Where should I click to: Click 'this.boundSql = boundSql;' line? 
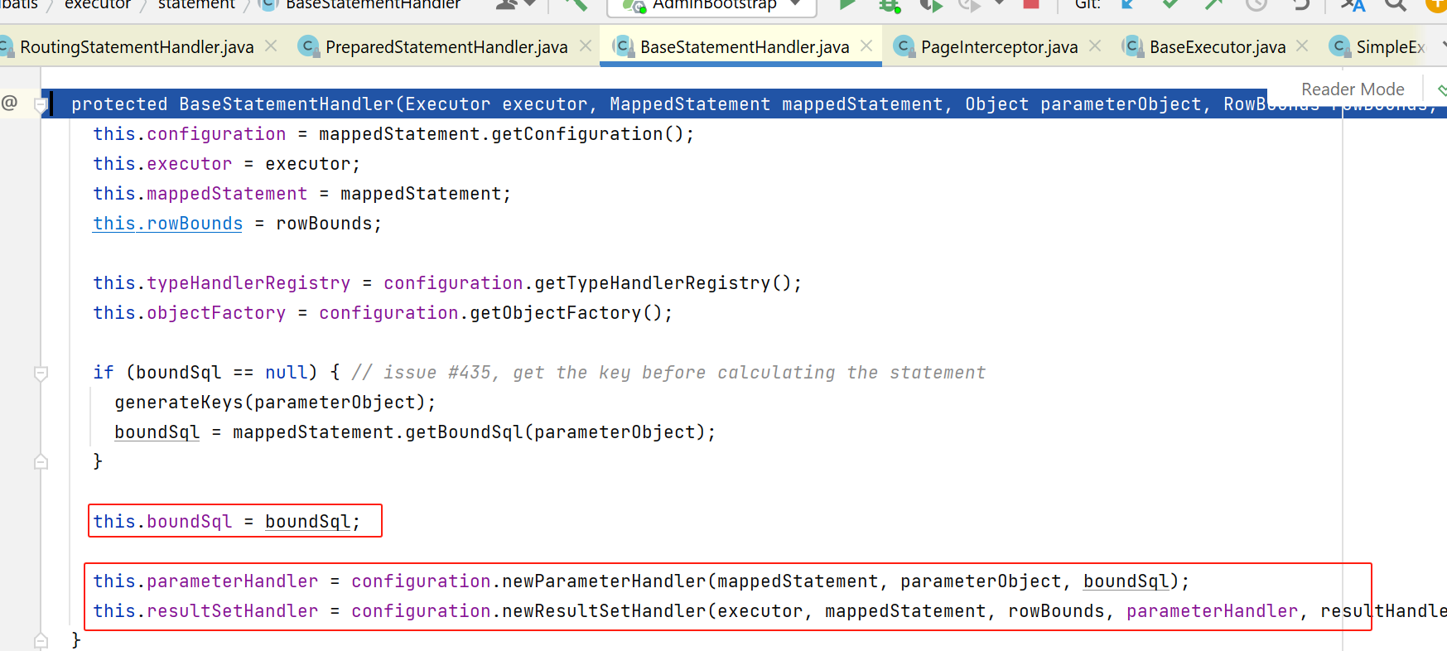click(x=227, y=522)
